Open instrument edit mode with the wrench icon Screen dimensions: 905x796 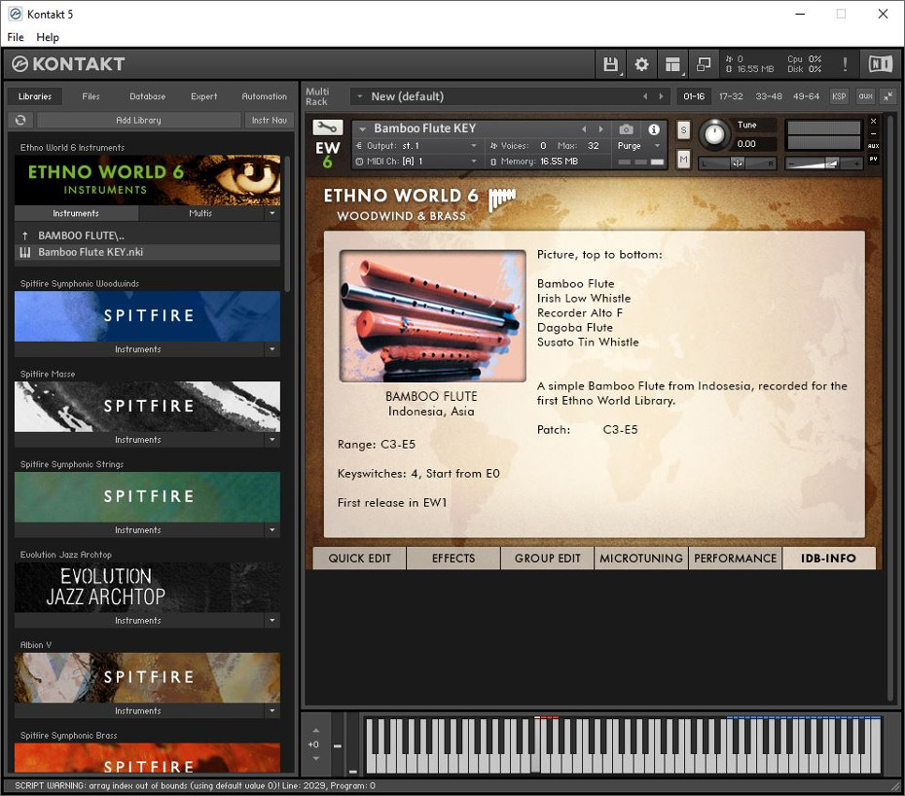327,127
